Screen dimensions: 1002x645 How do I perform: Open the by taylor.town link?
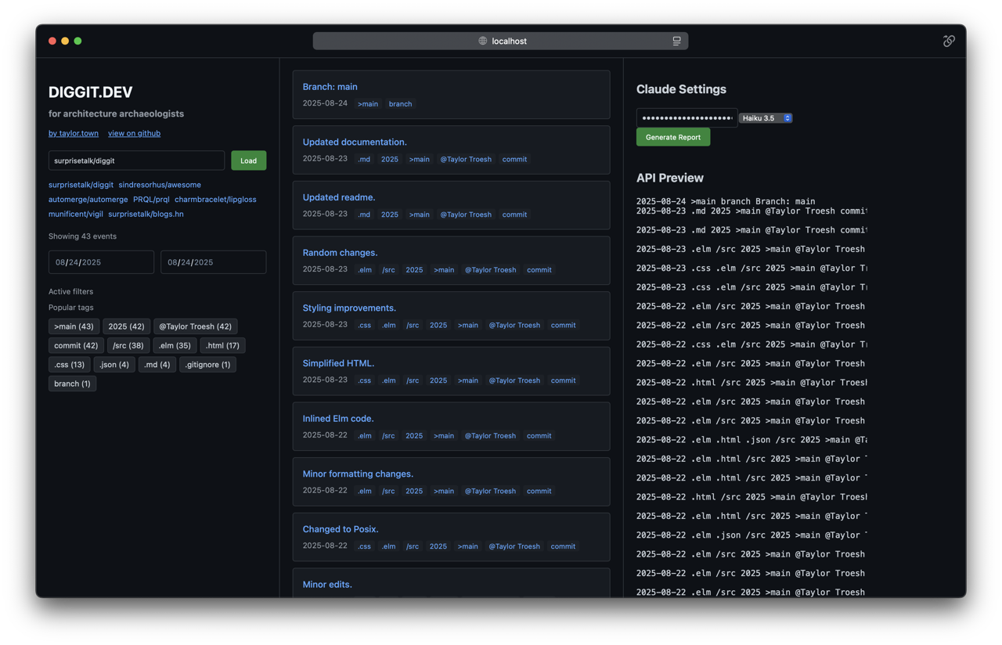click(74, 133)
